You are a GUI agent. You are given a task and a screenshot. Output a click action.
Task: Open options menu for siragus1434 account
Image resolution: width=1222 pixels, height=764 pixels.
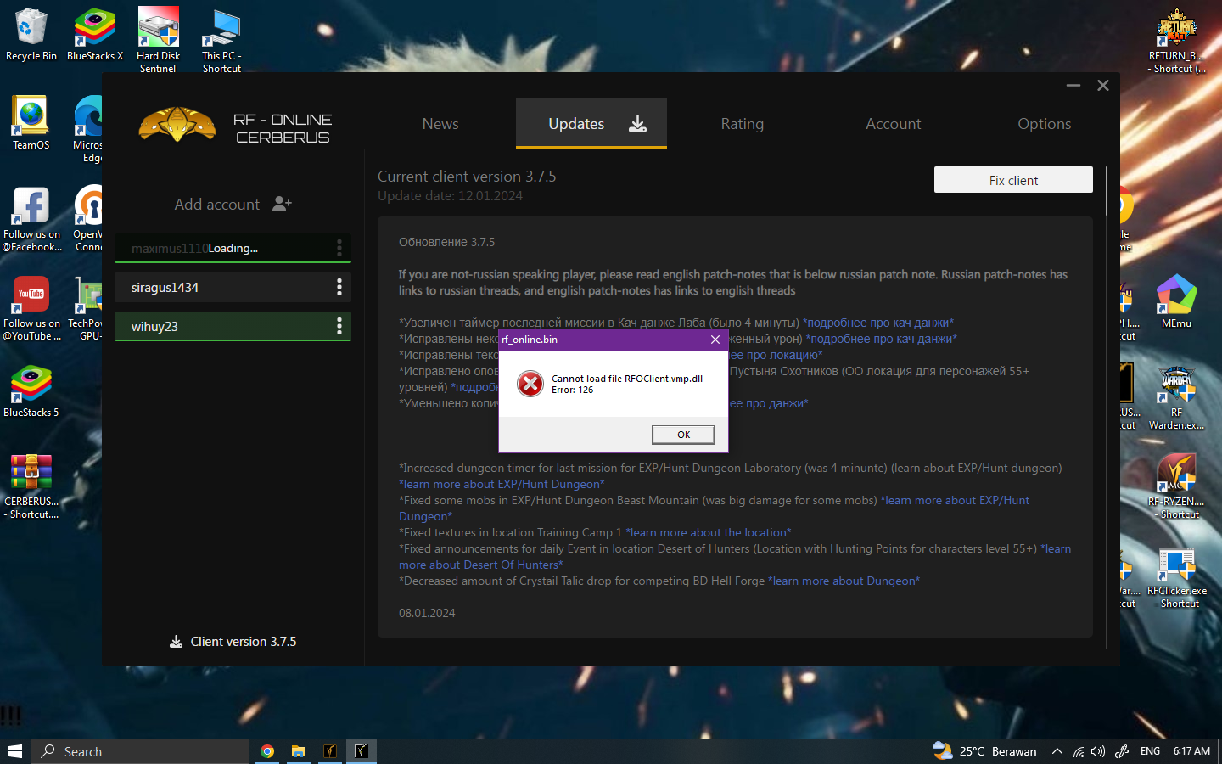click(339, 287)
